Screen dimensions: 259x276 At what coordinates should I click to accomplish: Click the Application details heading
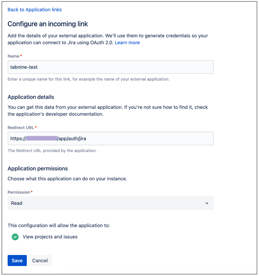tap(31, 97)
